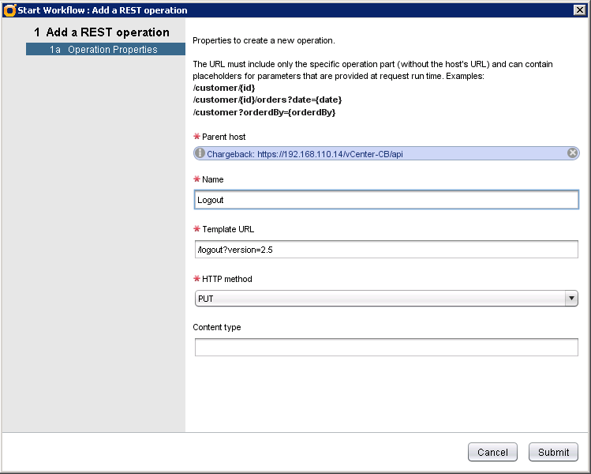Select the HTTP method box showing PUT
The image size is (591, 474).
click(x=379, y=299)
